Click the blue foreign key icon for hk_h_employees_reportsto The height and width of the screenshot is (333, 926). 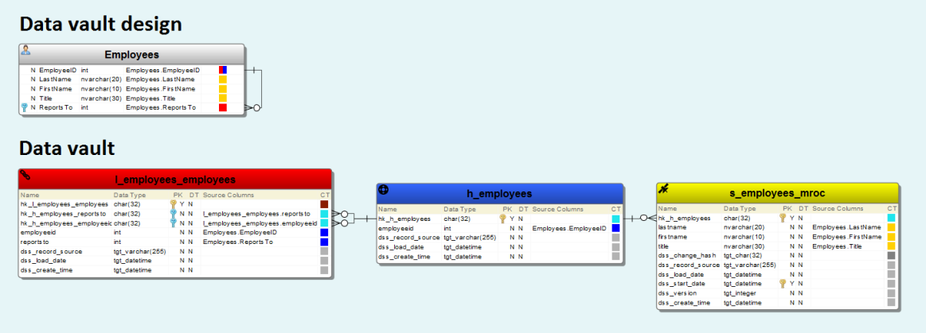pos(174,213)
